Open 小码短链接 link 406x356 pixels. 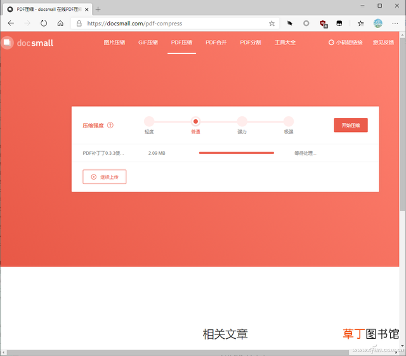[x=345, y=43]
